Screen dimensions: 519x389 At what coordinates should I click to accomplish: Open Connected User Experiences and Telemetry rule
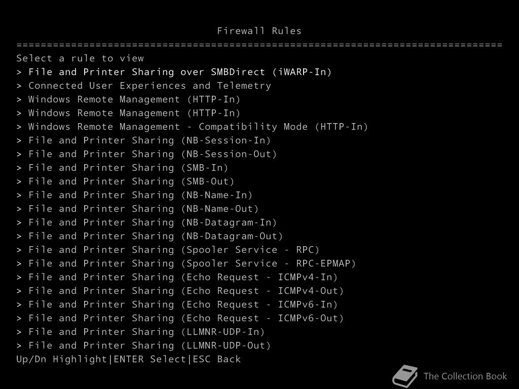tap(150, 86)
